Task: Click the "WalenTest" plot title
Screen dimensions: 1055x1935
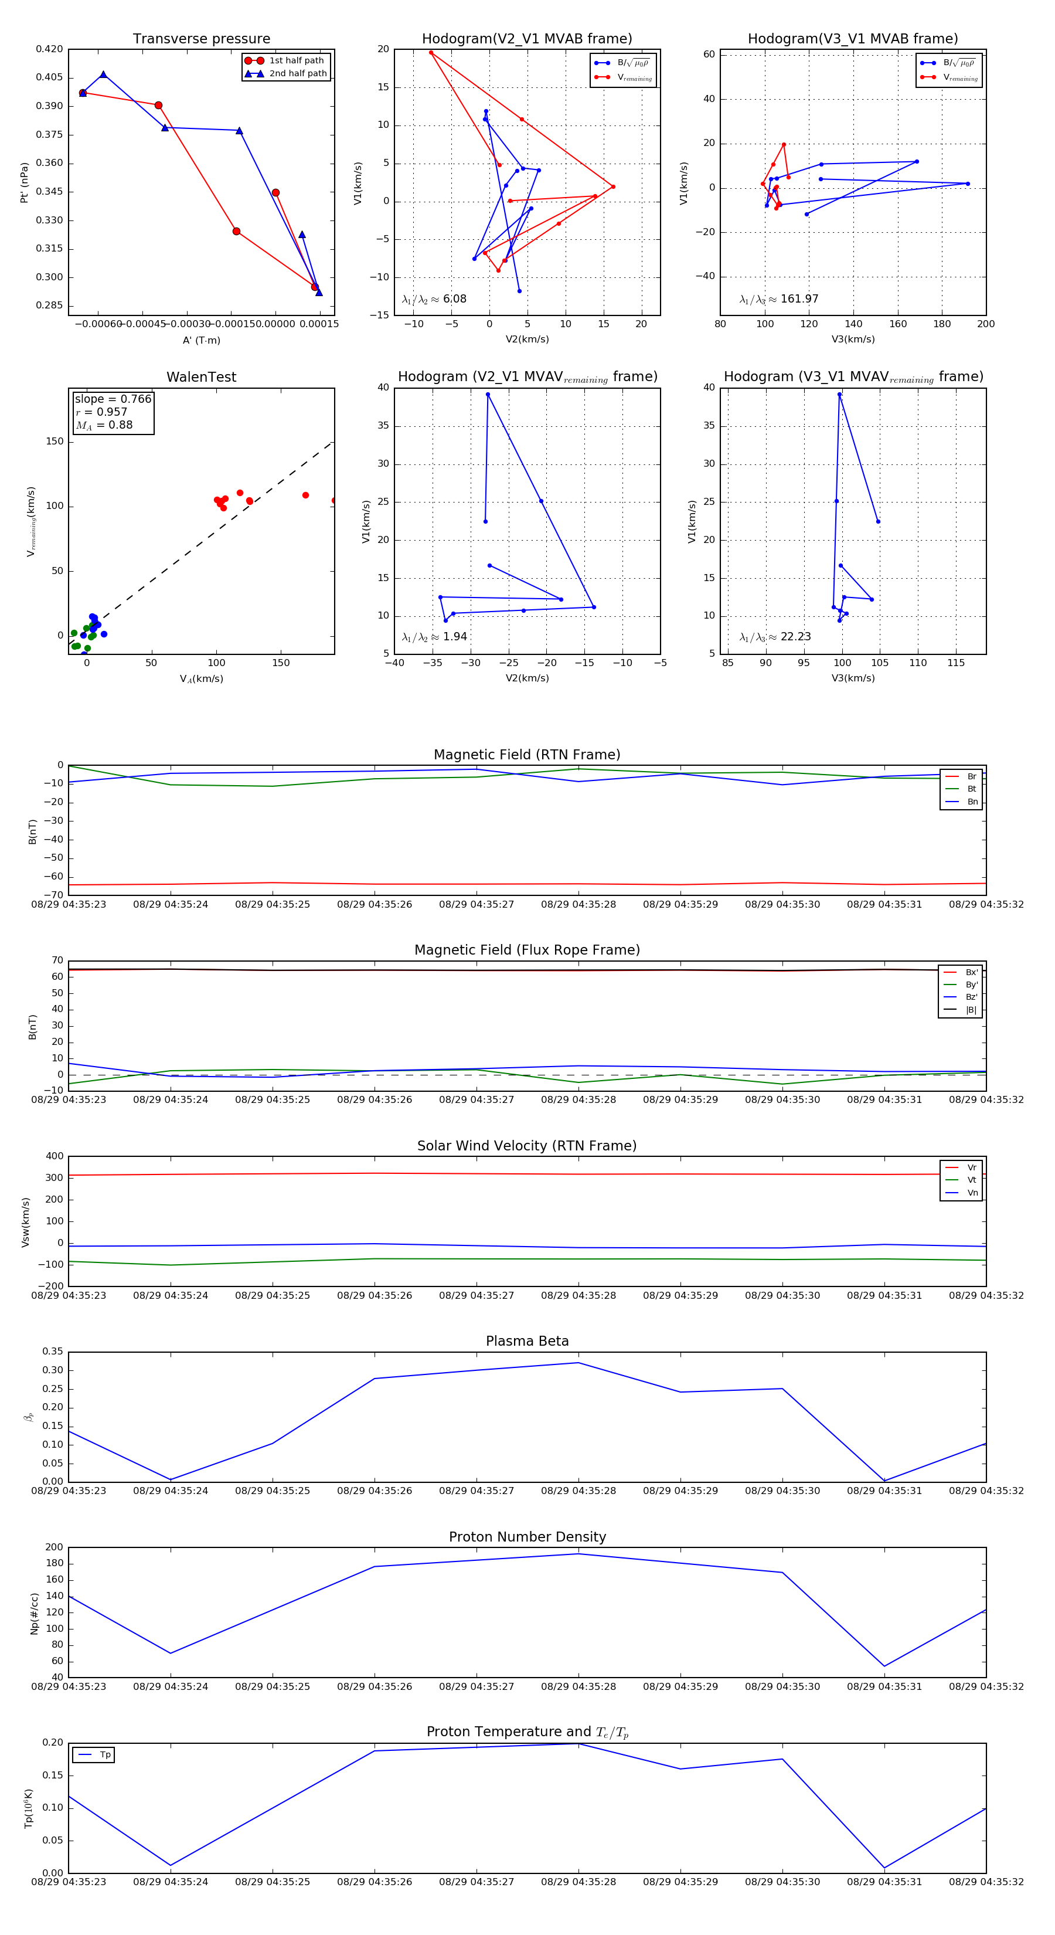Action: pyautogui.click(x=201, y=377)
